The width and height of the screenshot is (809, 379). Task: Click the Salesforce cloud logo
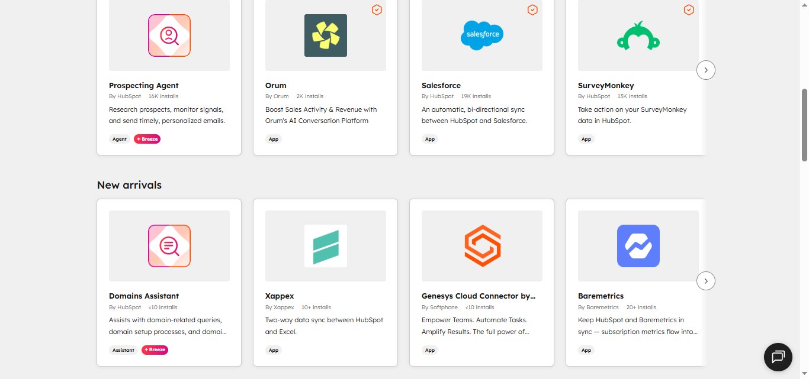pyautogui.click(x=482, y=35)
